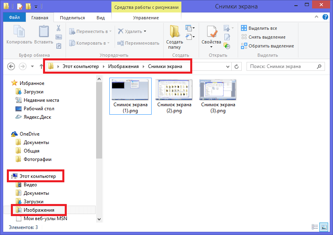This screenshot has height=235, width=333.
Task: Click Выделить все to select all items
Action: click(x=259, y=28)
